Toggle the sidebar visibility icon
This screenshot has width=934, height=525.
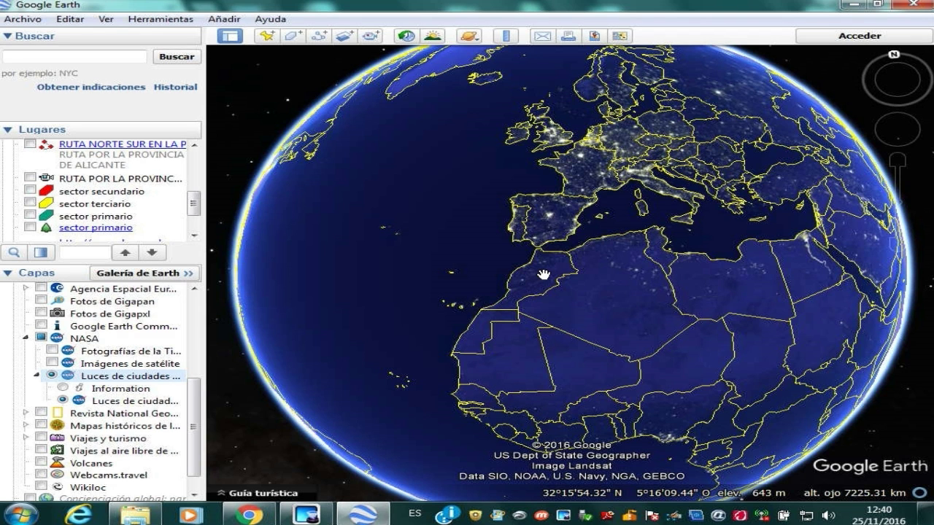click(230, 36)
